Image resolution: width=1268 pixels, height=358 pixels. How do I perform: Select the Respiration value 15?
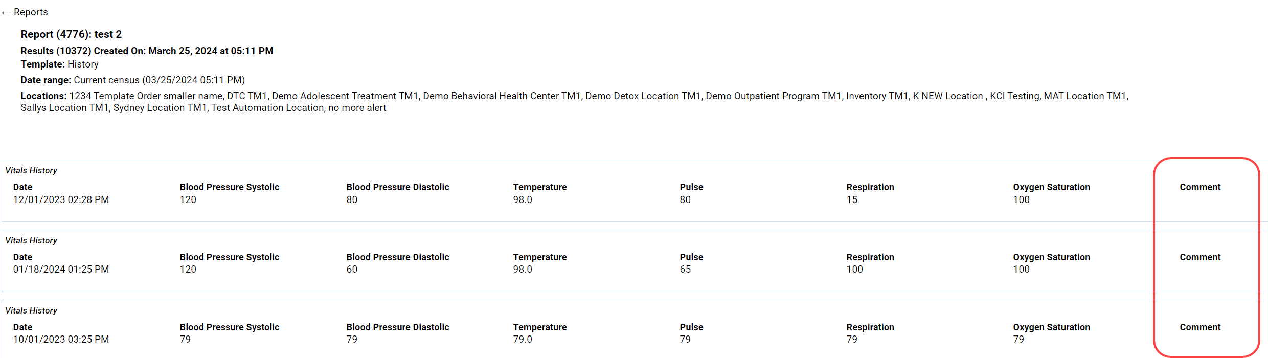[852, 200]
